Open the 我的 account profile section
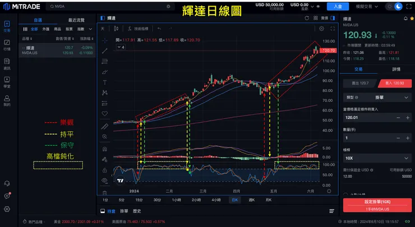Screen dimensions: 415x227 point(7,101)
